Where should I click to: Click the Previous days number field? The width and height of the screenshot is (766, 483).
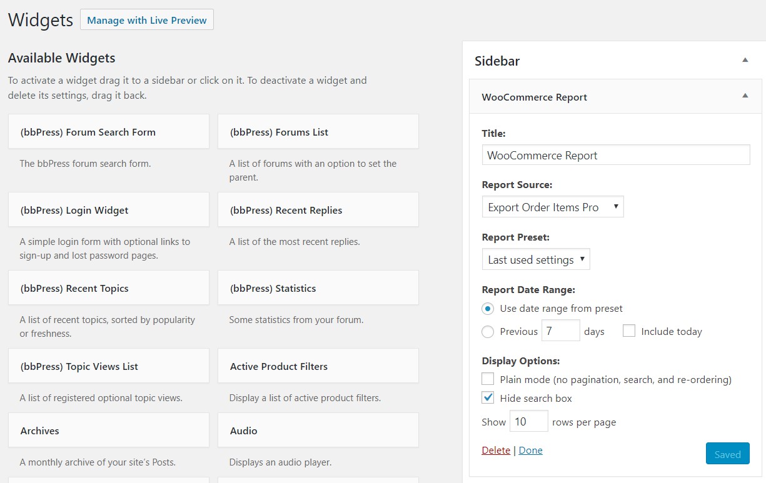pos(560,331)
